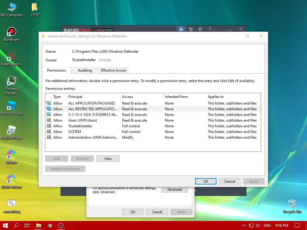Click ENG language indicator
Image resolution: width=307 pixels, height=230 pixels.
pos(267,226)
